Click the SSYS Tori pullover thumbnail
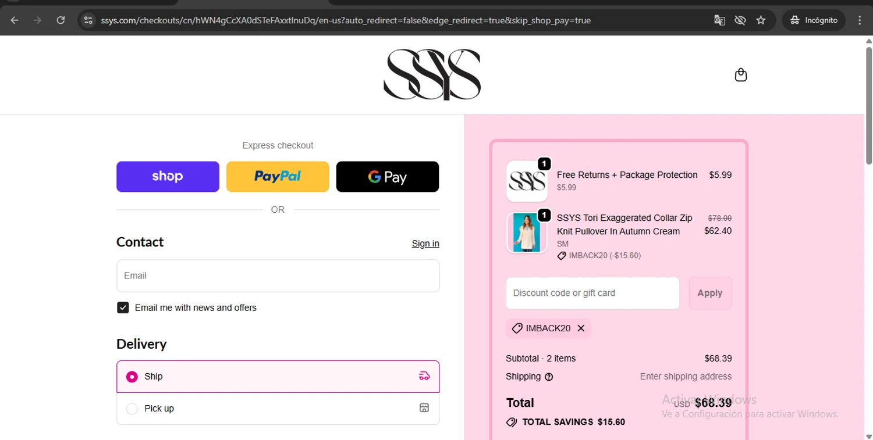The height and width of the screenshot is (440, 873). [527, 232]
